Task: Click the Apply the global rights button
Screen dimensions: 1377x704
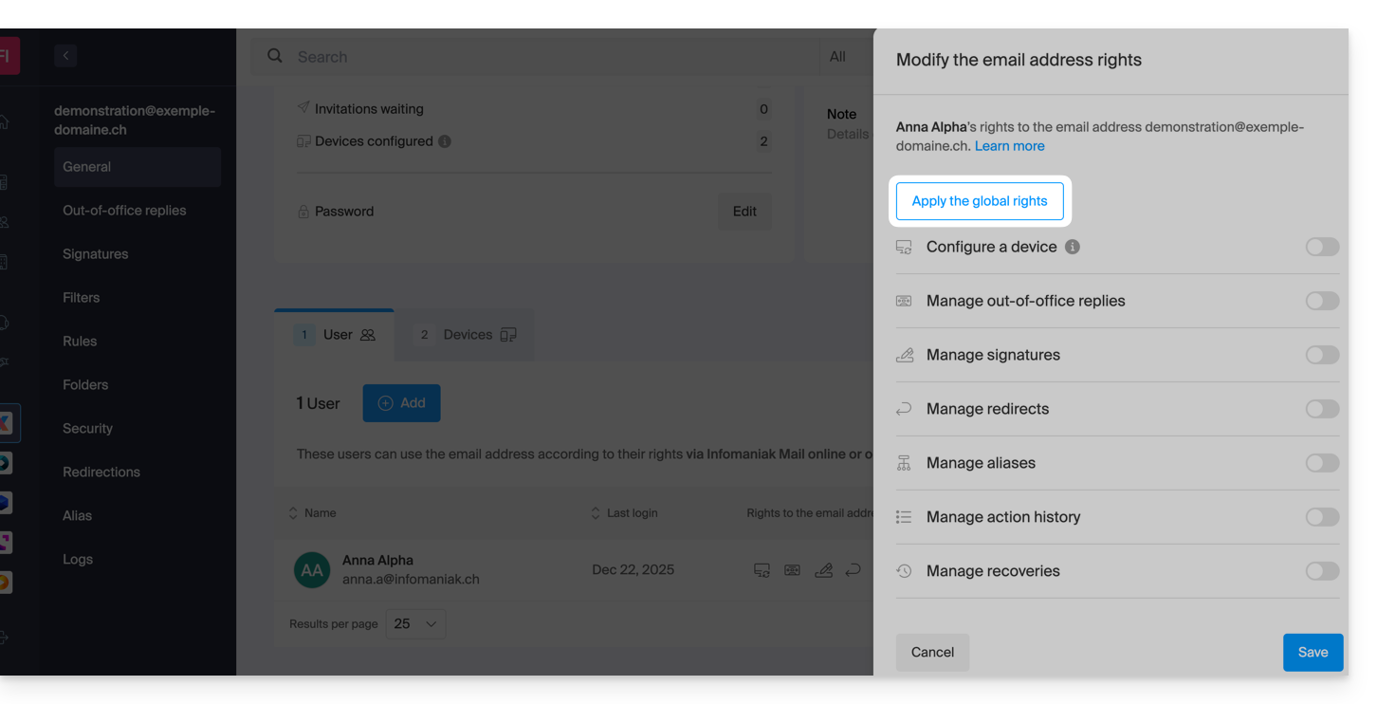Action: pos(979,201)
